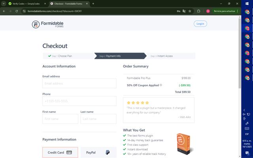Click the (-$99.50) discount amount

click(185, 85)
